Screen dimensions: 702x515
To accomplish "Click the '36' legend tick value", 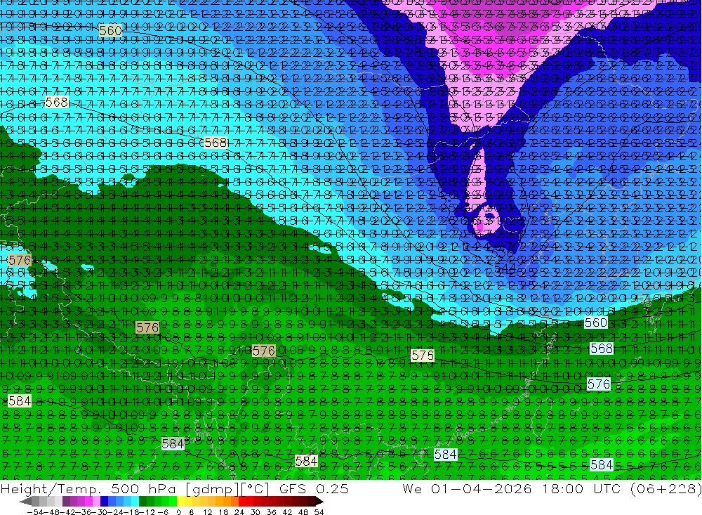I will (271, 511).
